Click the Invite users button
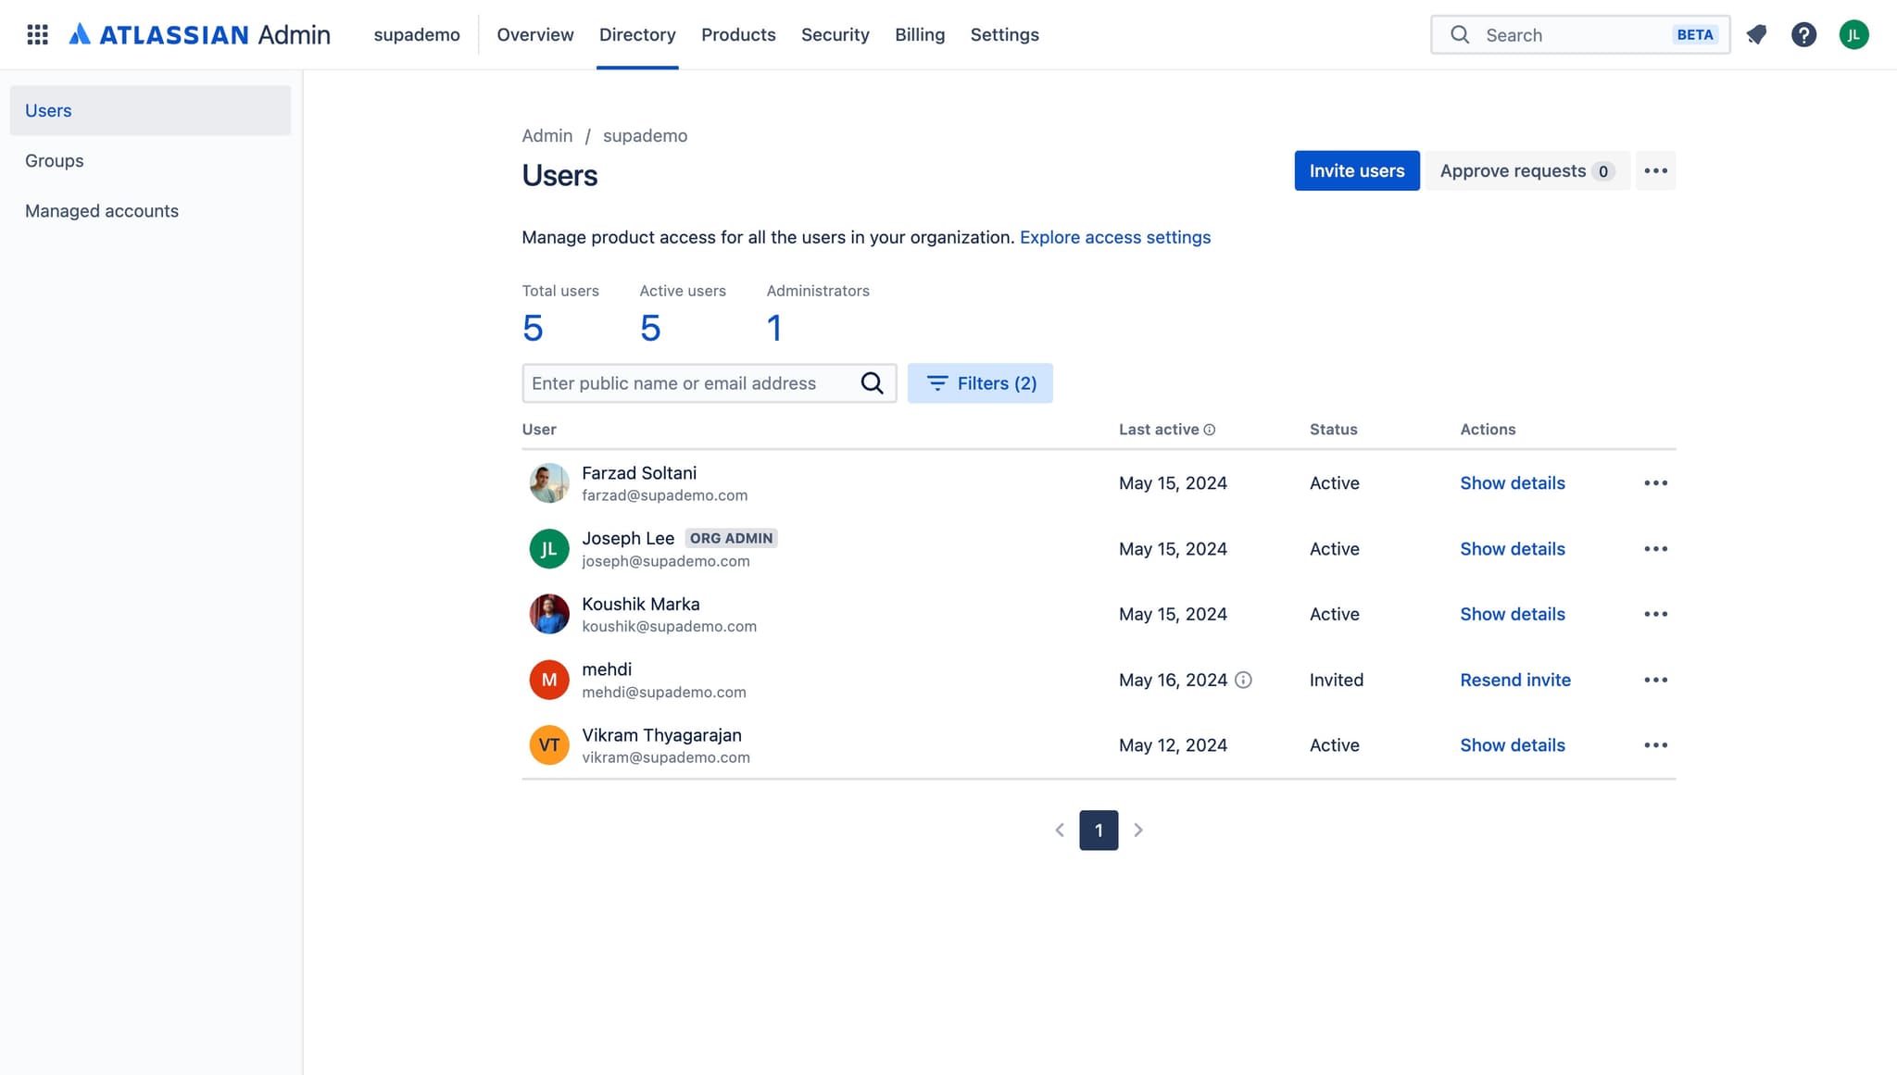Screen dimensions: 1897x1075 (1356, 170)
